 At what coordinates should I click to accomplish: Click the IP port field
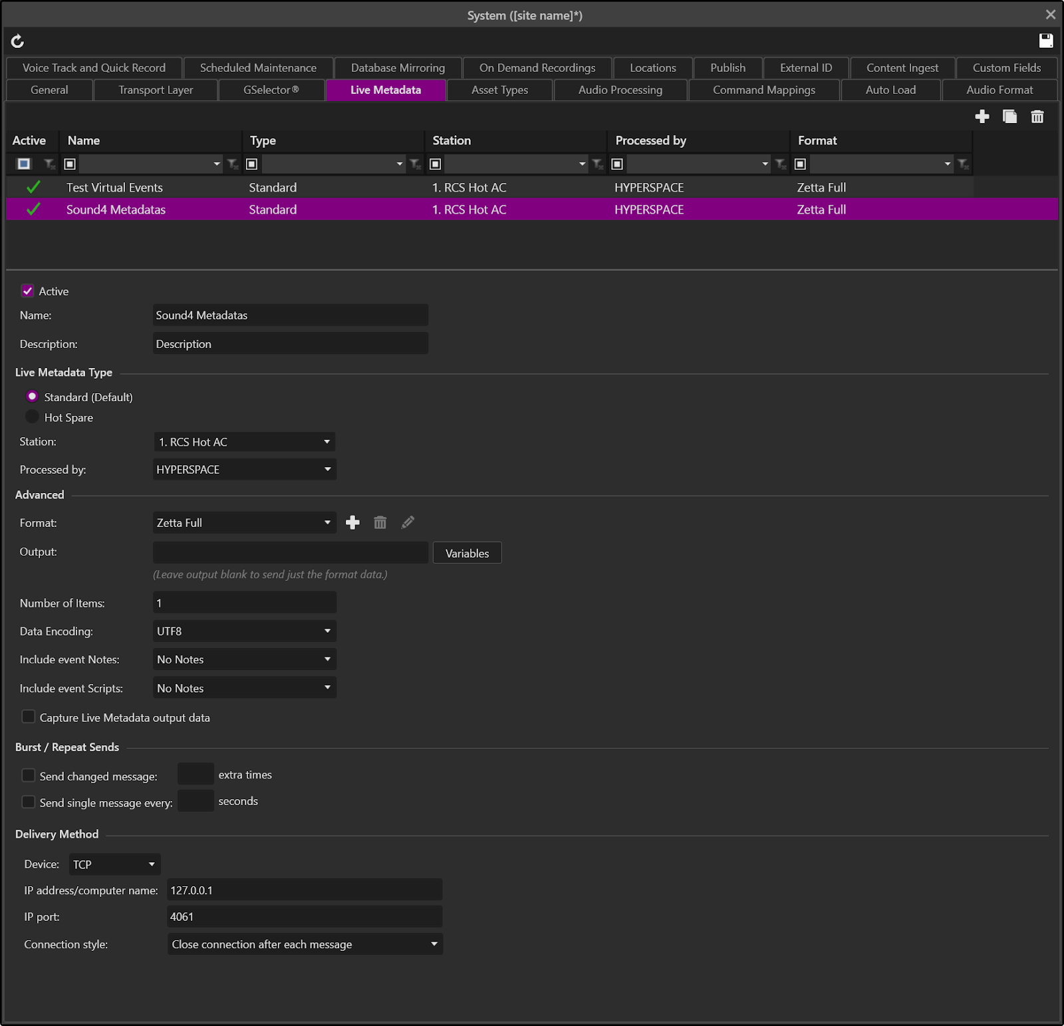pos(305,917)
